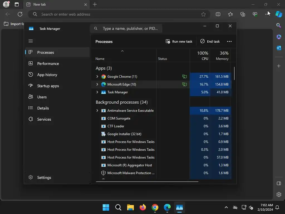The width and height of the screenshot is (285, 214).
Task: Open the Details tab
Action: click(57, 108)
